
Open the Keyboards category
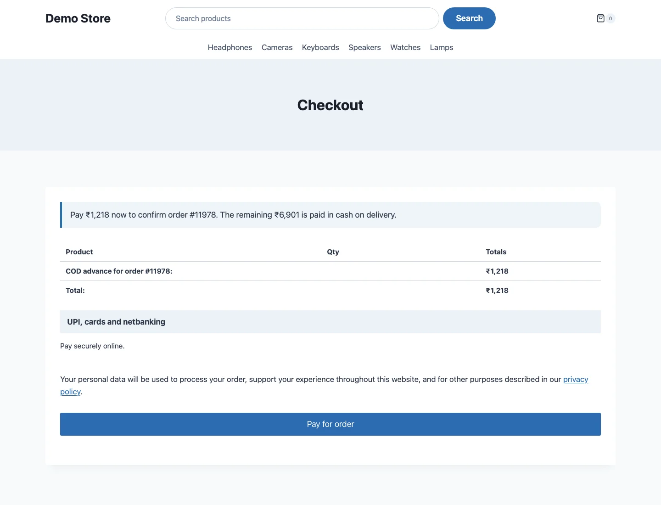point(320,47)
